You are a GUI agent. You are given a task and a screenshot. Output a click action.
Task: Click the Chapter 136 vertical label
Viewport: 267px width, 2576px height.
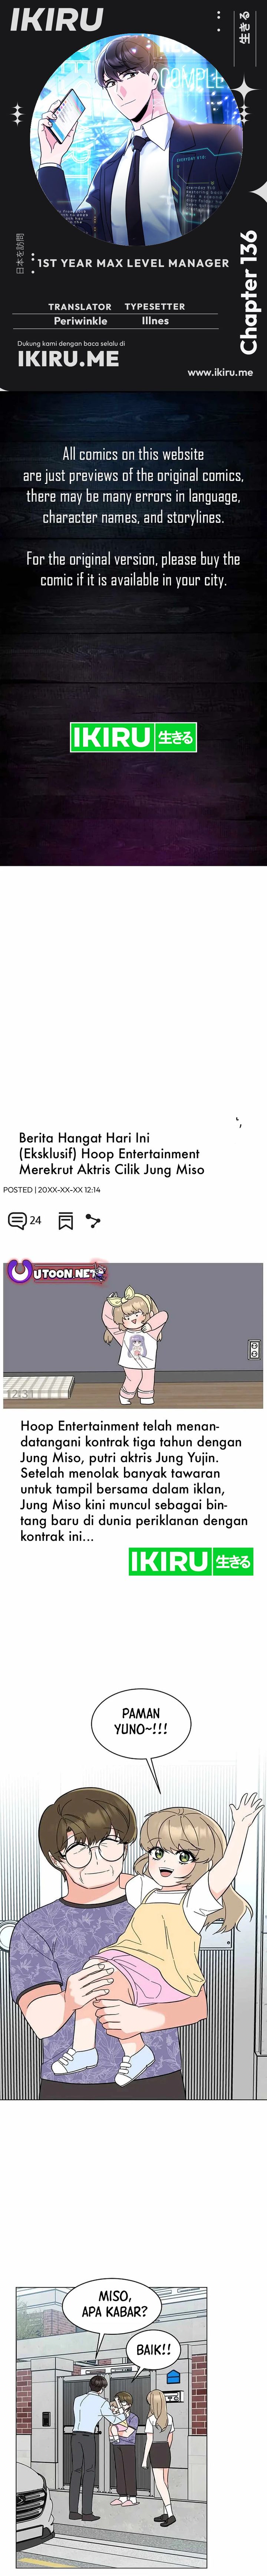click(x=248, y=292)
